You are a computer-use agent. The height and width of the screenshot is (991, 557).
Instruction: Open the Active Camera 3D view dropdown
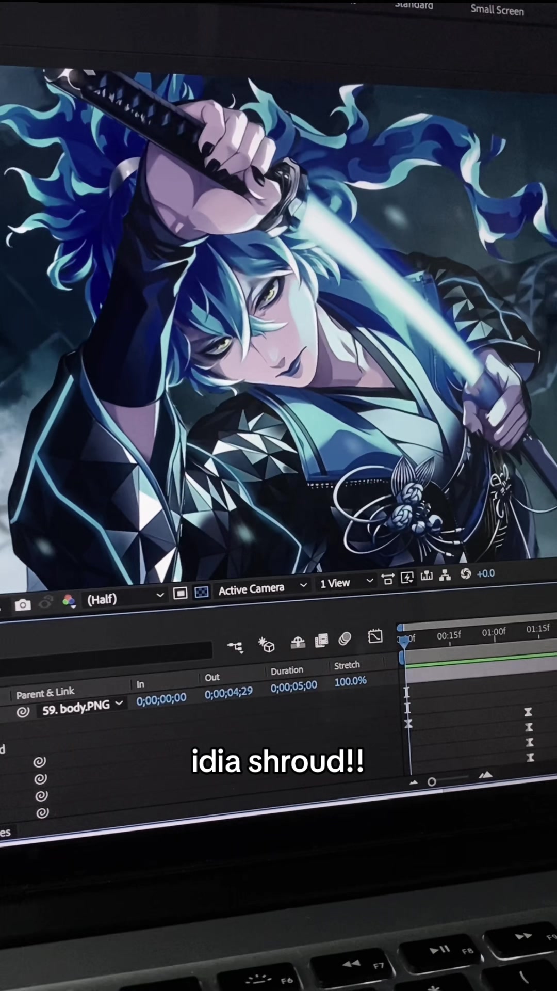point(262,588)
